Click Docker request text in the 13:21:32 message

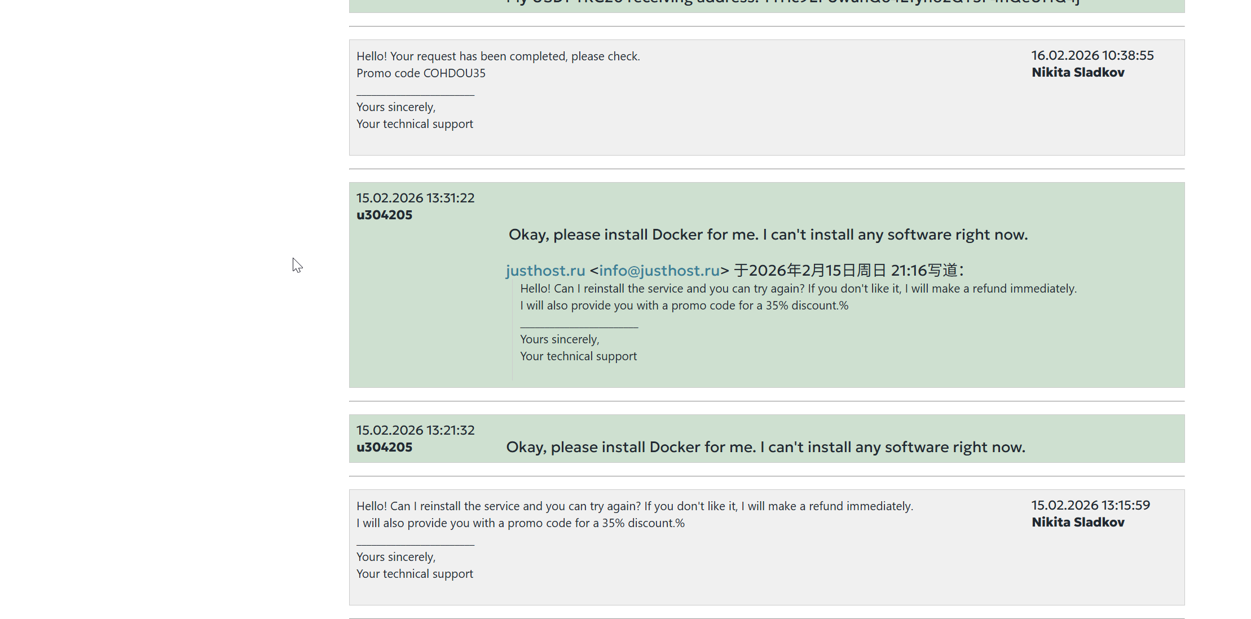pyautogui.click(x=765, y=447)
